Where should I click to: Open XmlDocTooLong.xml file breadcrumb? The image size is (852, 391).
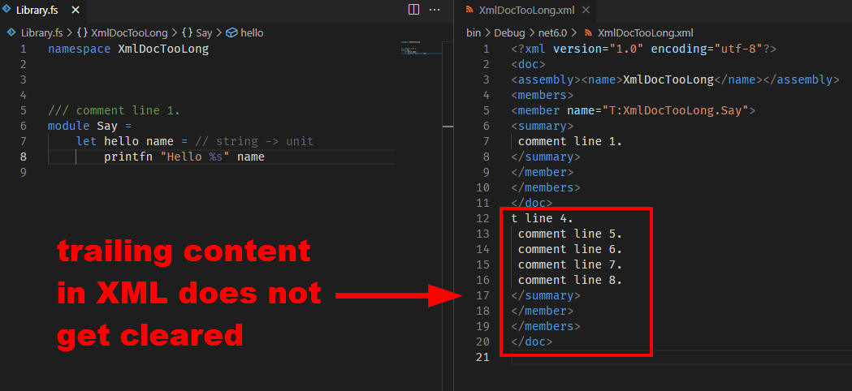tap(645, 32)
